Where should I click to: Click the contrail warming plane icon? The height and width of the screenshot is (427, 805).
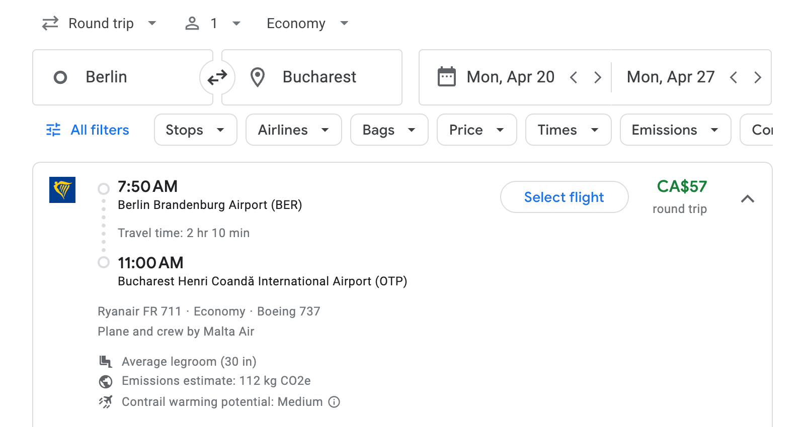coord(106,401)
